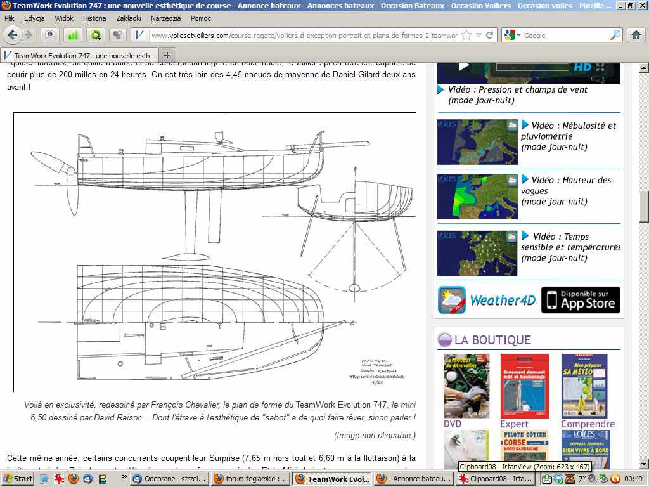The height and width of the screenshot is (487, 649).
Task: Click the search magnifier icon in Google box
Action: 615,36
